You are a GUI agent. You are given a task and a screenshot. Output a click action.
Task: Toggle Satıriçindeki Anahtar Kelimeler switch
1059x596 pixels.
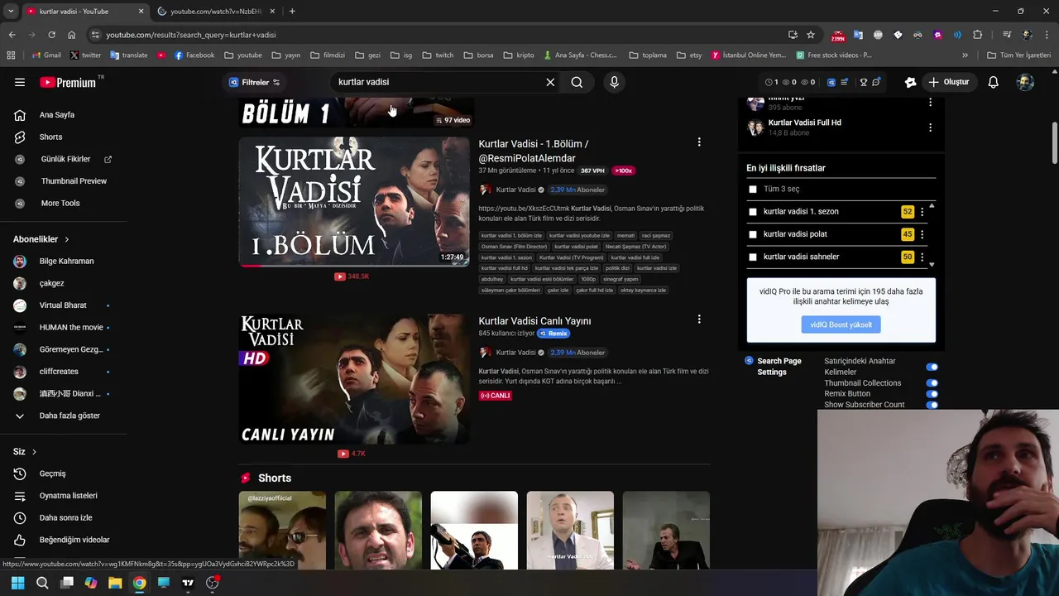point(932,367)
